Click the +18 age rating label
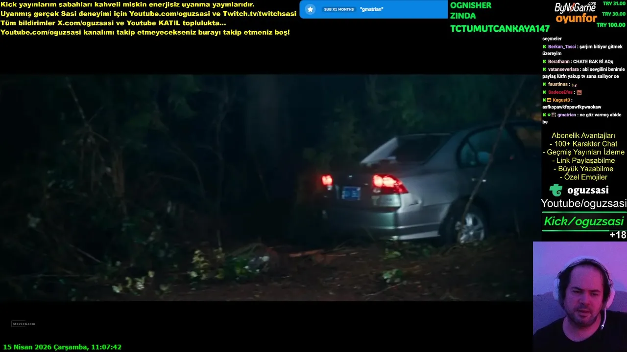The height and width of the screenshot is (352, 627). click(618, 235)
